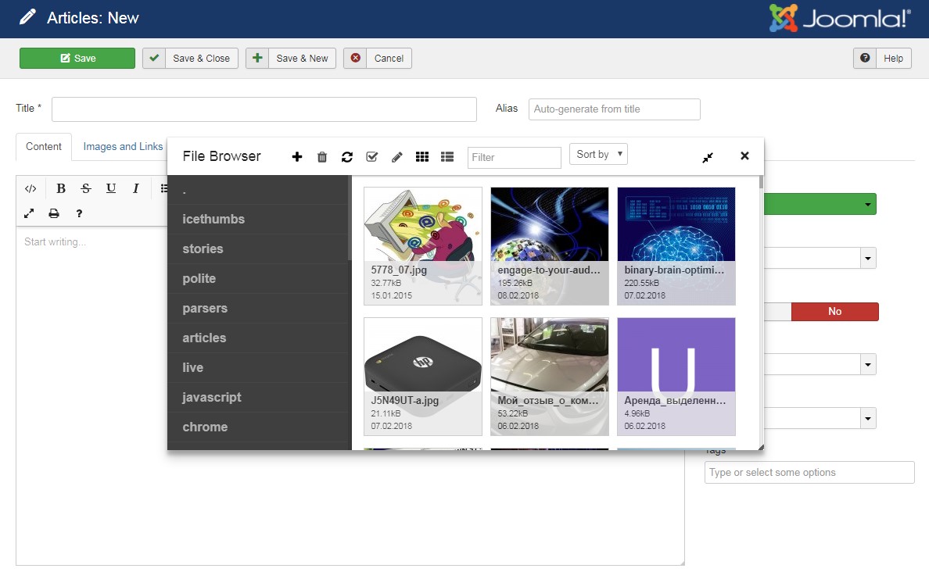
Task: Refresh the File Browser listing
Action: (347, 157)
